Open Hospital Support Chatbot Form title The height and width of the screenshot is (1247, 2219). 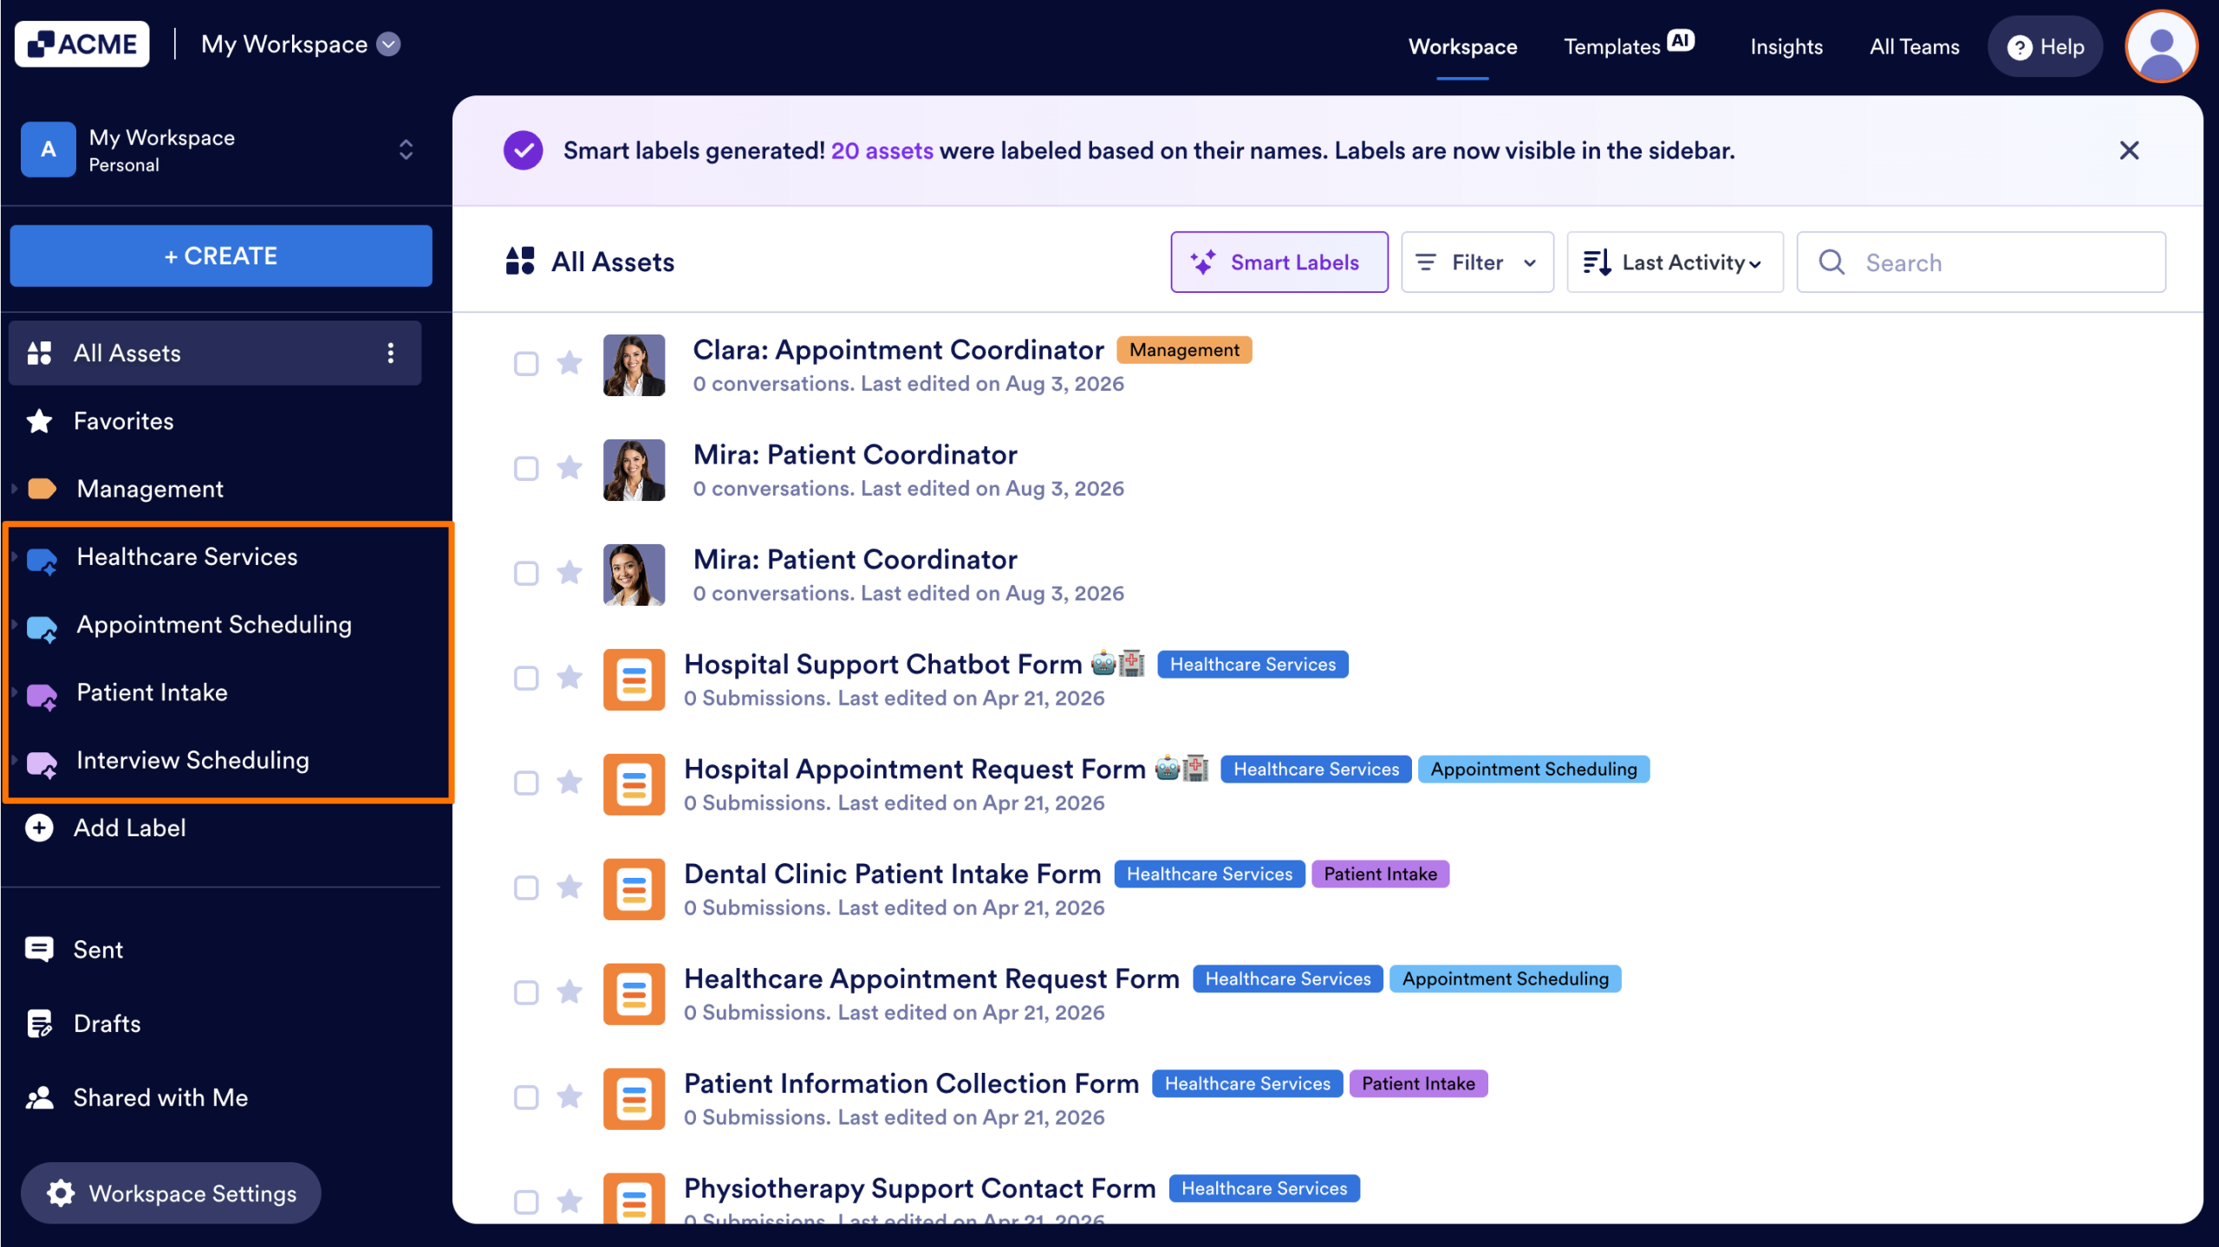click(882, 664)
